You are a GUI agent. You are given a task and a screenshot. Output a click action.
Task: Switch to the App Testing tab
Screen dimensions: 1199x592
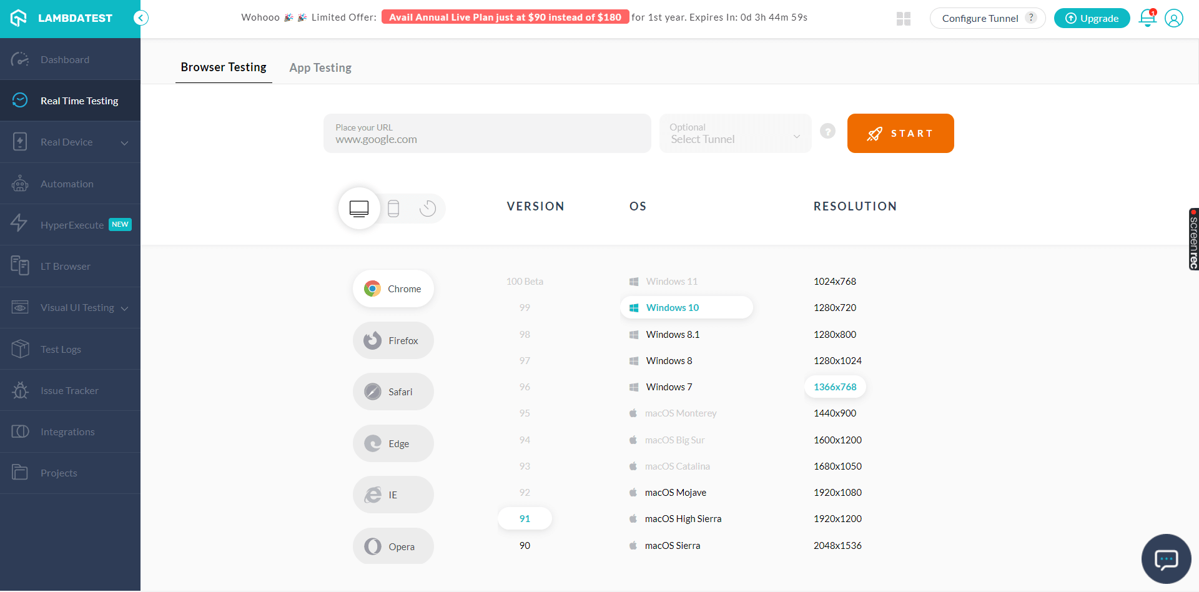pos(320,67)
